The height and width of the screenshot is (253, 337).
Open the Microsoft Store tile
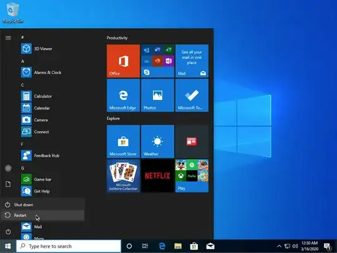(123, 141)
